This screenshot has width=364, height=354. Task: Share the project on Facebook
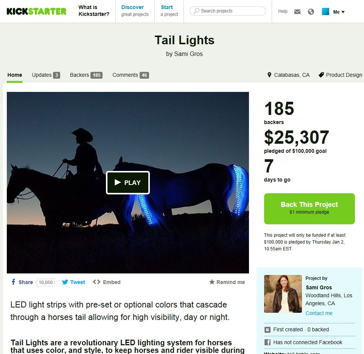(22, 282)
